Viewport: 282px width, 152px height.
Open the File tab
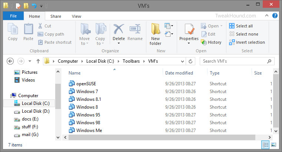point(13,16)
